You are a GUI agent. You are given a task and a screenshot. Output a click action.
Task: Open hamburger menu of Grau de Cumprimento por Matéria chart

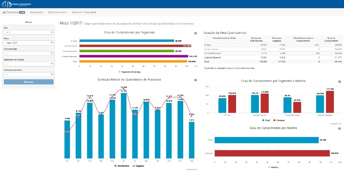click(340, 129)
